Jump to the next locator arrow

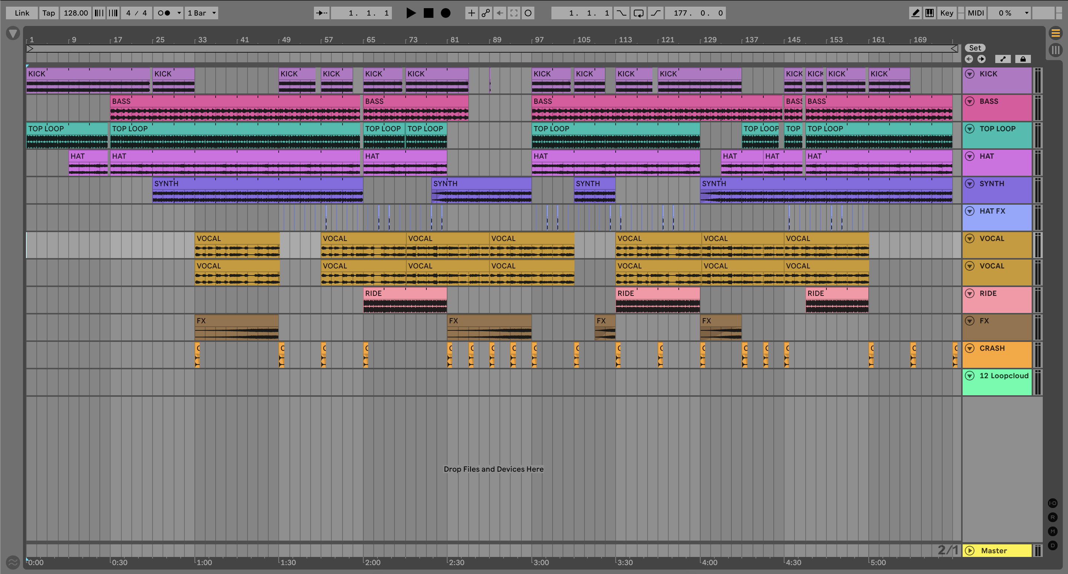[981, 59]
